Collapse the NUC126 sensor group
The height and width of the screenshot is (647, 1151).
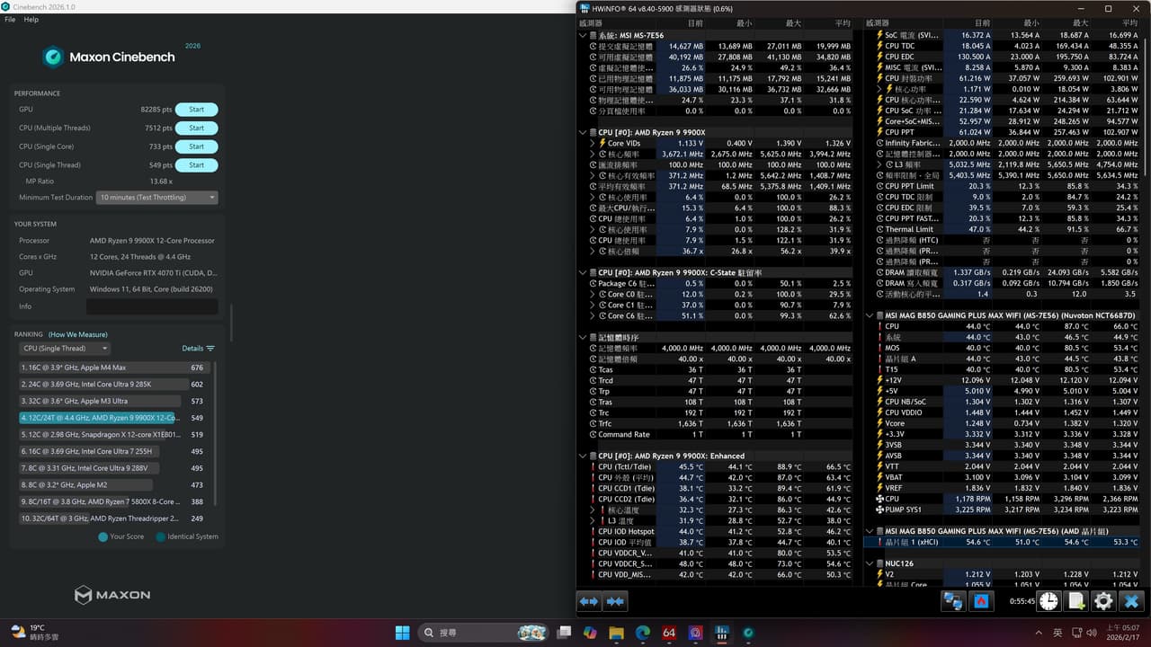click(870, 563)
